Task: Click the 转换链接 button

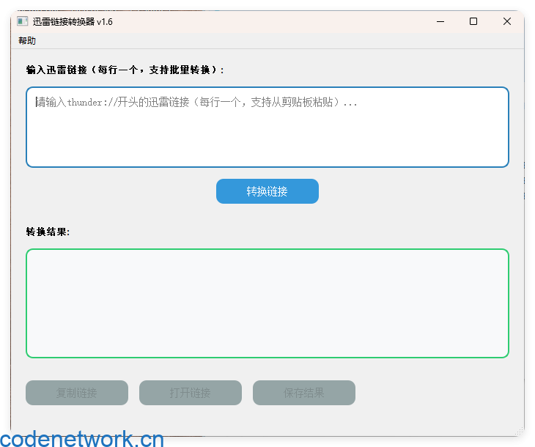Action: [267, 191]
